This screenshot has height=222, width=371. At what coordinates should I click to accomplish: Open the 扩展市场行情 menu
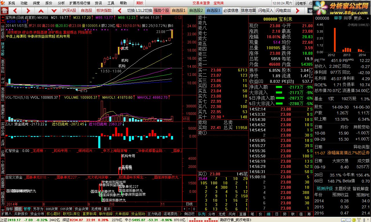pos(80,3)
